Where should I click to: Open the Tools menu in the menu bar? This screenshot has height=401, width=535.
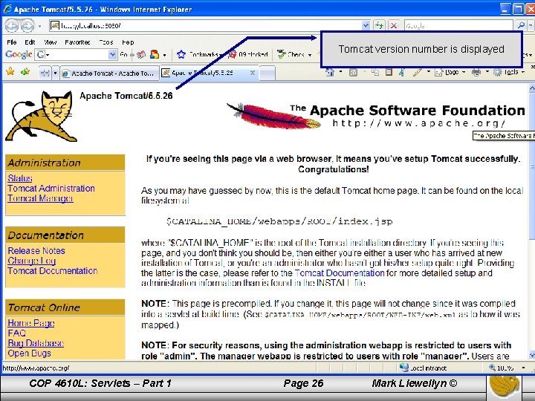[106, 42]
